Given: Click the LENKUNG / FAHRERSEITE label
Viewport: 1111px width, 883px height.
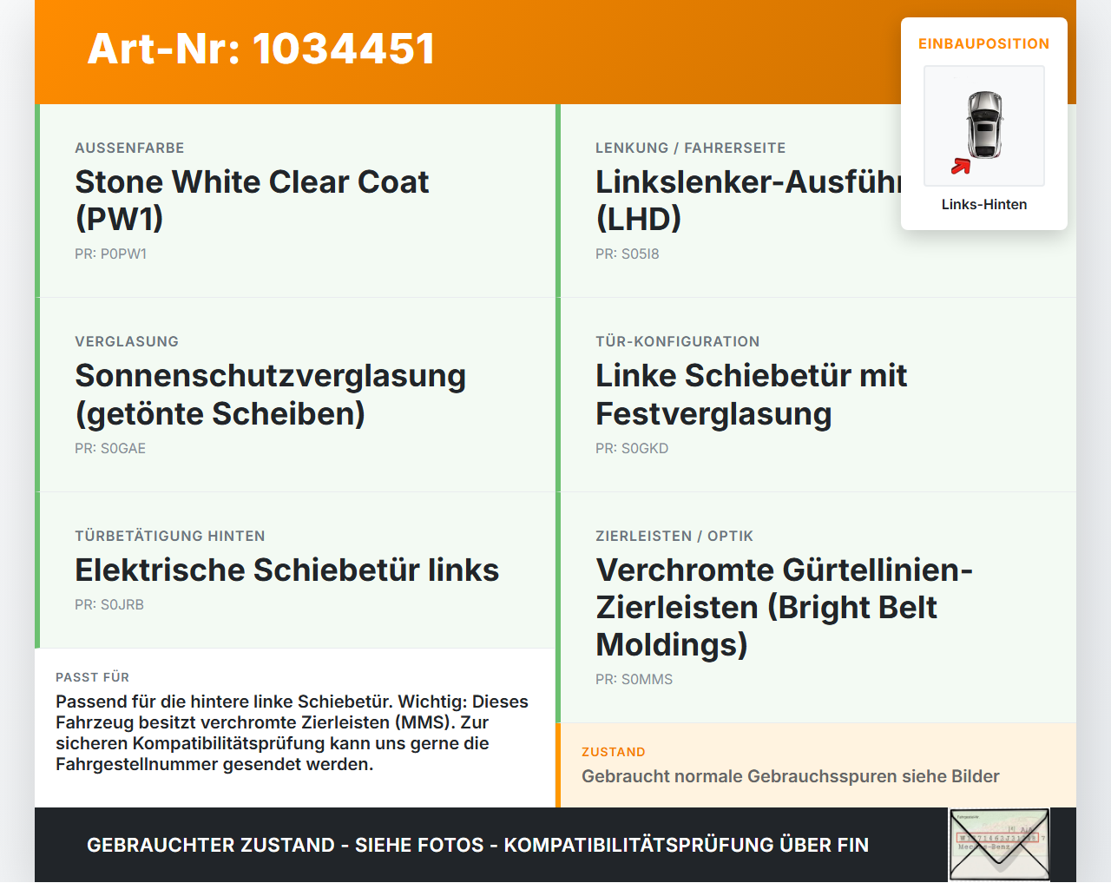Looking at the screenshot, I should pos(690,148).
